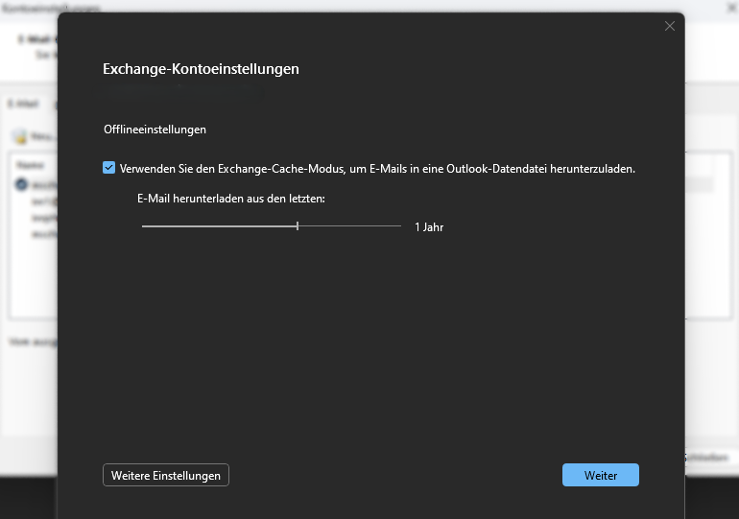
Task: Select the second account entry in the background list
Action: pos(43,201)
